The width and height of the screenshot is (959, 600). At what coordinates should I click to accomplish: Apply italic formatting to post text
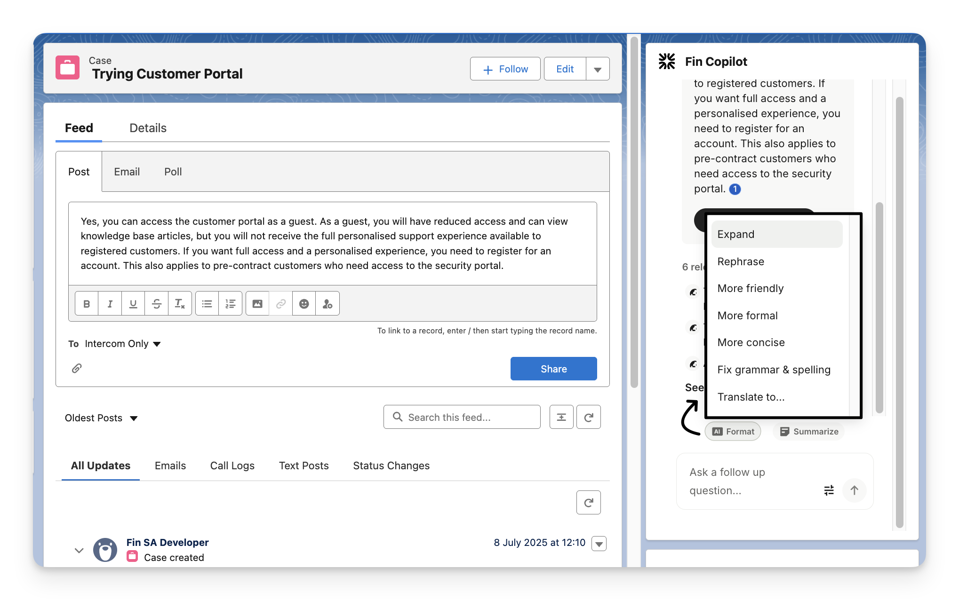[x=110, y=304]
